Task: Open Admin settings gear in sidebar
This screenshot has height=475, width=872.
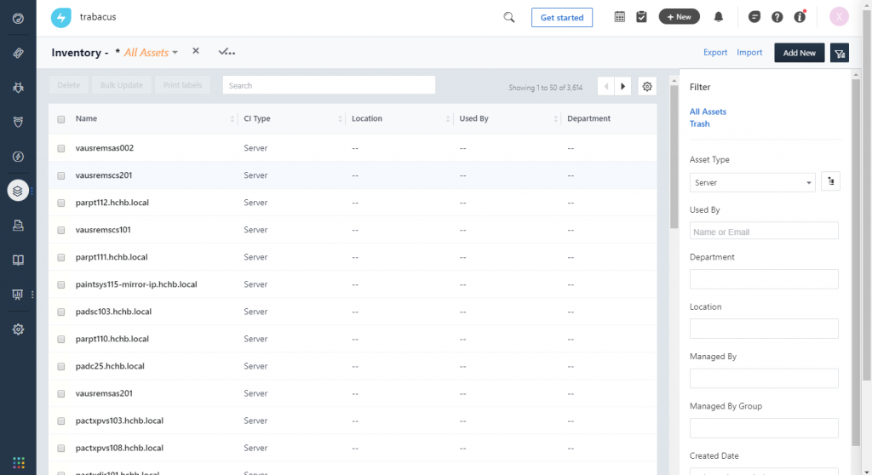Action: click(x=18, y=329)
